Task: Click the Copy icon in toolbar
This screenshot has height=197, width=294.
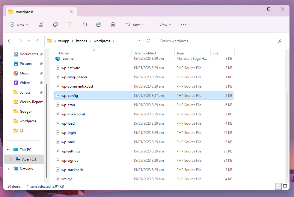Action: (55, 25)
